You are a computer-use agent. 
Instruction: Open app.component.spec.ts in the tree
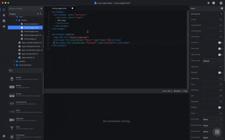32,50
